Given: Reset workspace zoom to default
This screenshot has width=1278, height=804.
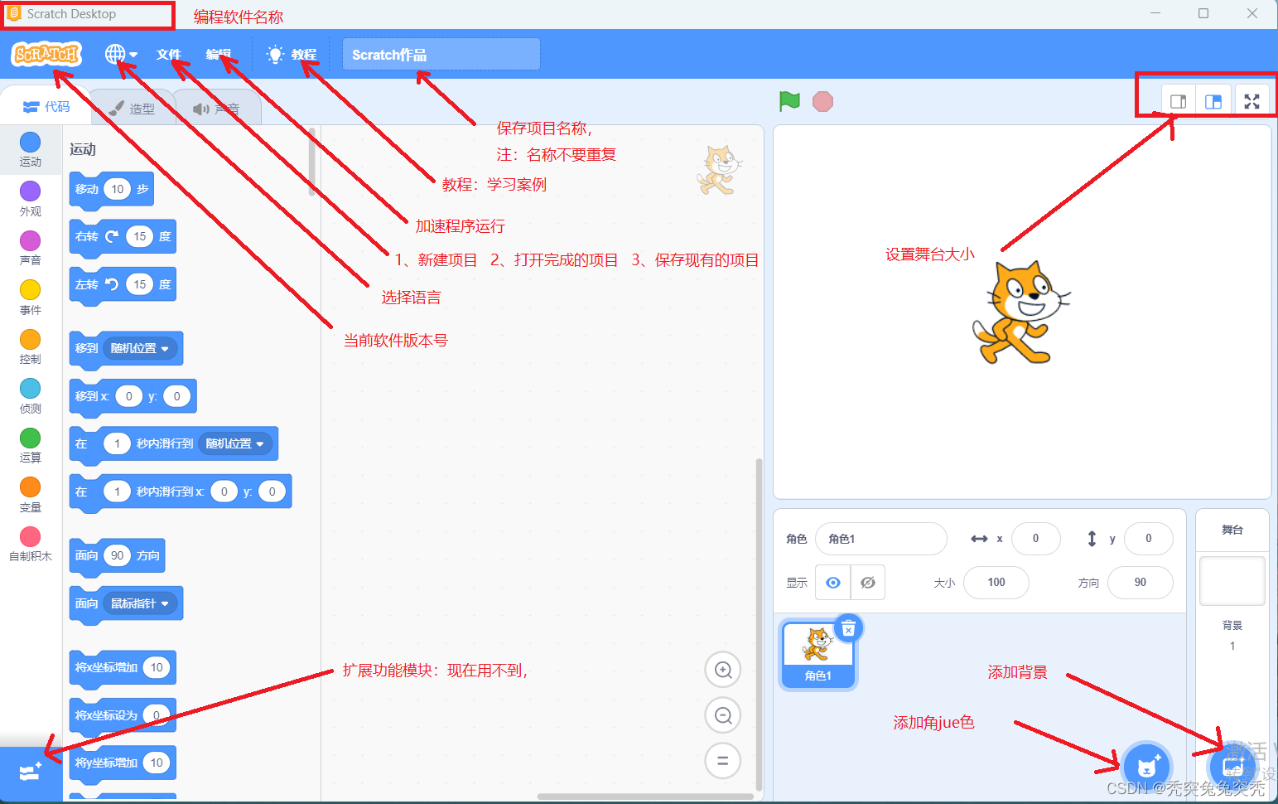Looking at the screenshot, I should pyautogui.click(x=722, y=761).
